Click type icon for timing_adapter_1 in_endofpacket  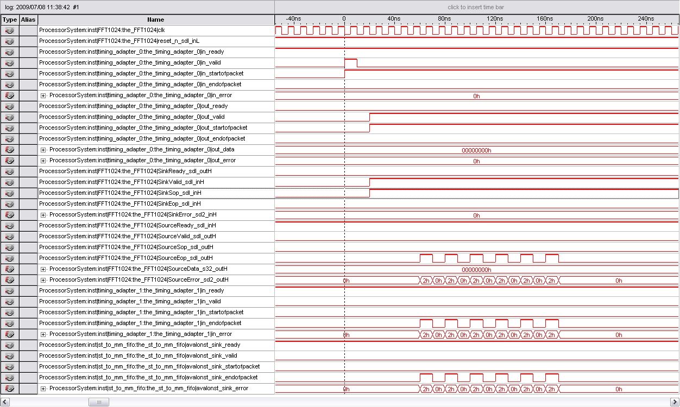[9, 323]
